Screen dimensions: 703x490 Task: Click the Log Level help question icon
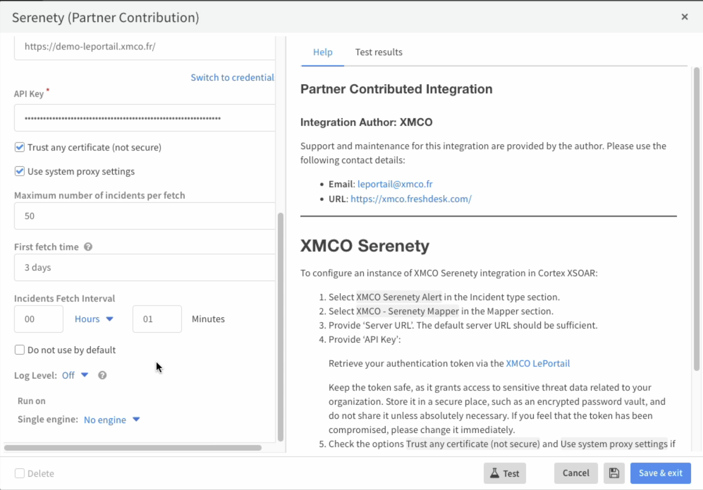(102, 375)
